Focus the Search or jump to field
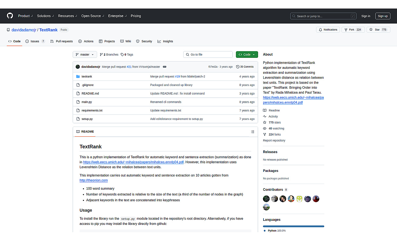This screenshot has width=397, height=241. [323, 16]
